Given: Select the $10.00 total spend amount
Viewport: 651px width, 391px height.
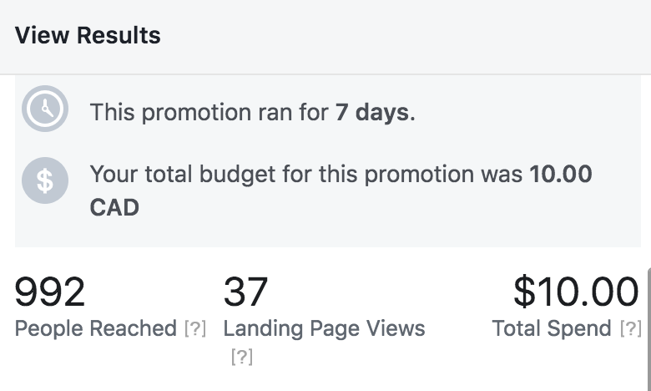Looking at the screenshot, I should pyautogui.click(x=576, y=292).
